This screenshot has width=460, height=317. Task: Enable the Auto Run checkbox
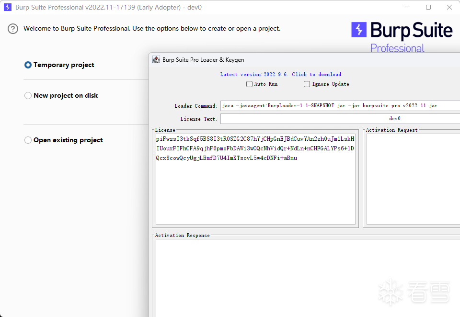[x=249, y=84]
